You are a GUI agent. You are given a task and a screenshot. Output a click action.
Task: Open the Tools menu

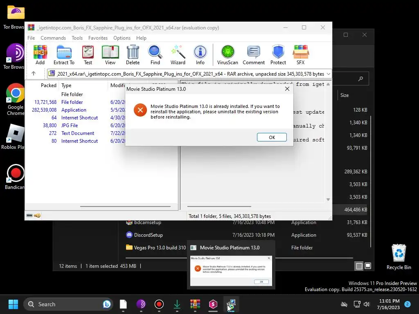click(x=77, y=38)
